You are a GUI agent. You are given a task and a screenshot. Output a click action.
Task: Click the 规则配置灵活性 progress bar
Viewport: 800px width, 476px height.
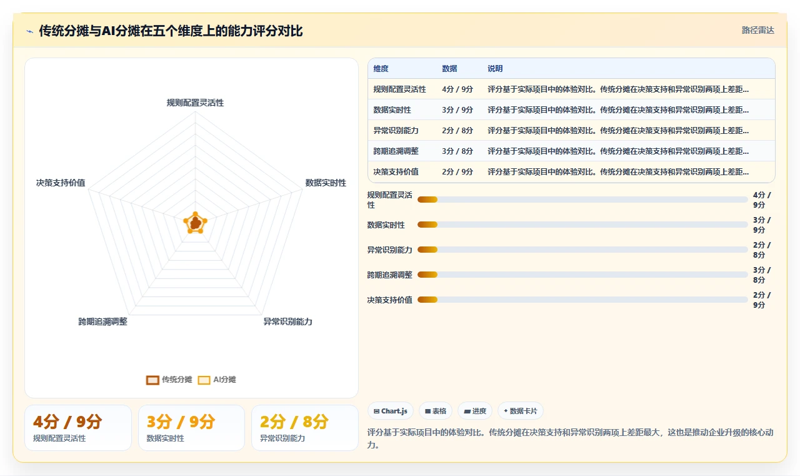pyautogui.click(x=582, y=200)
